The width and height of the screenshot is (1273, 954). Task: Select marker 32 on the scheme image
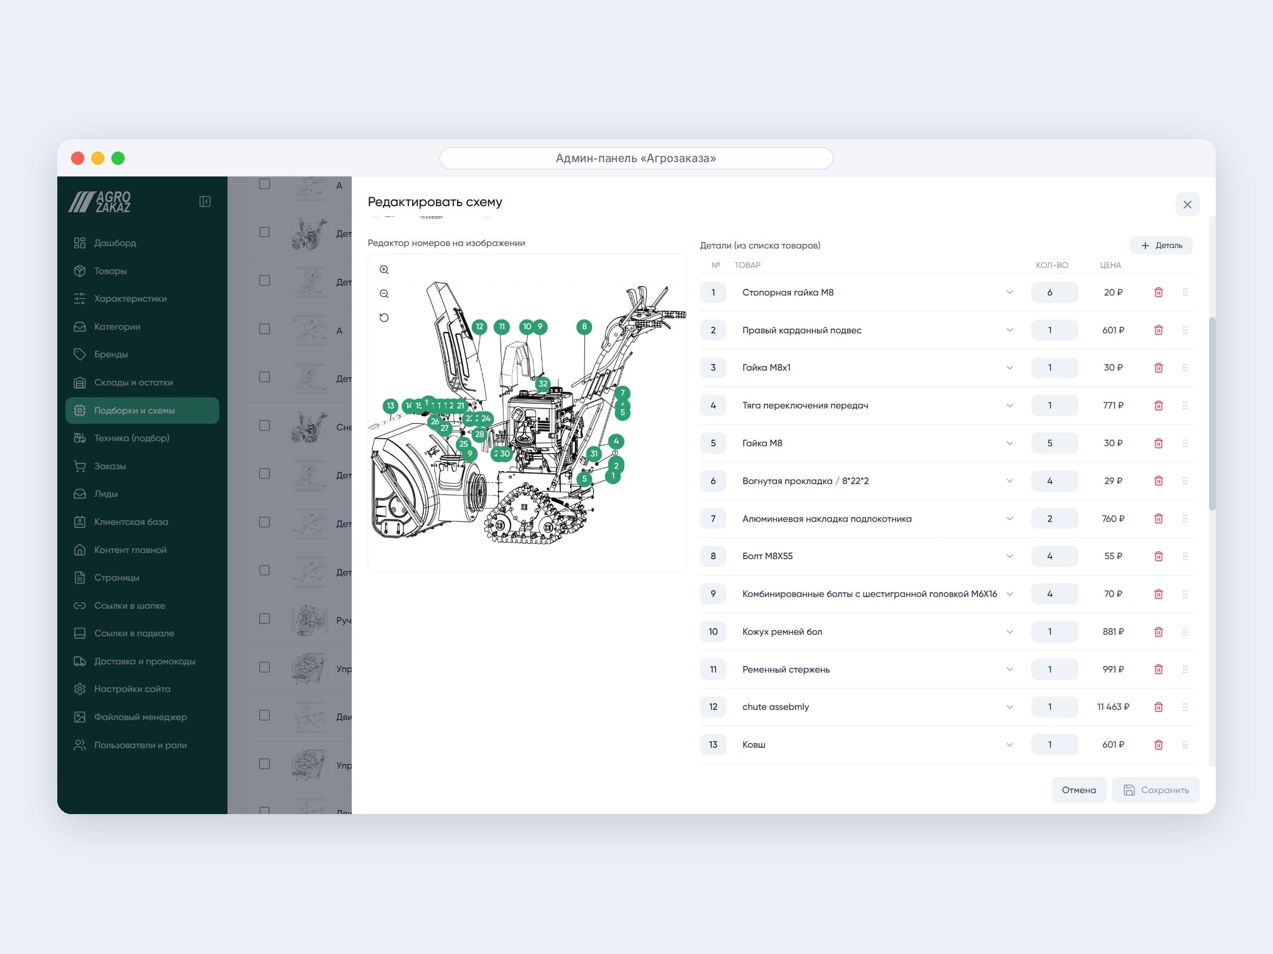coord(543,384)
